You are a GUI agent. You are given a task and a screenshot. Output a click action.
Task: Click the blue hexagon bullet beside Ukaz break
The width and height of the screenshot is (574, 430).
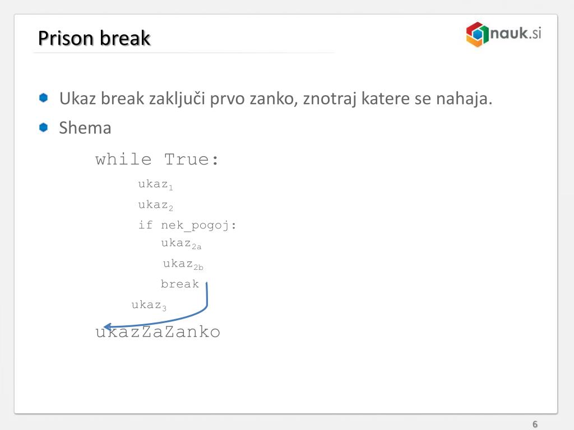click(44, 97)
